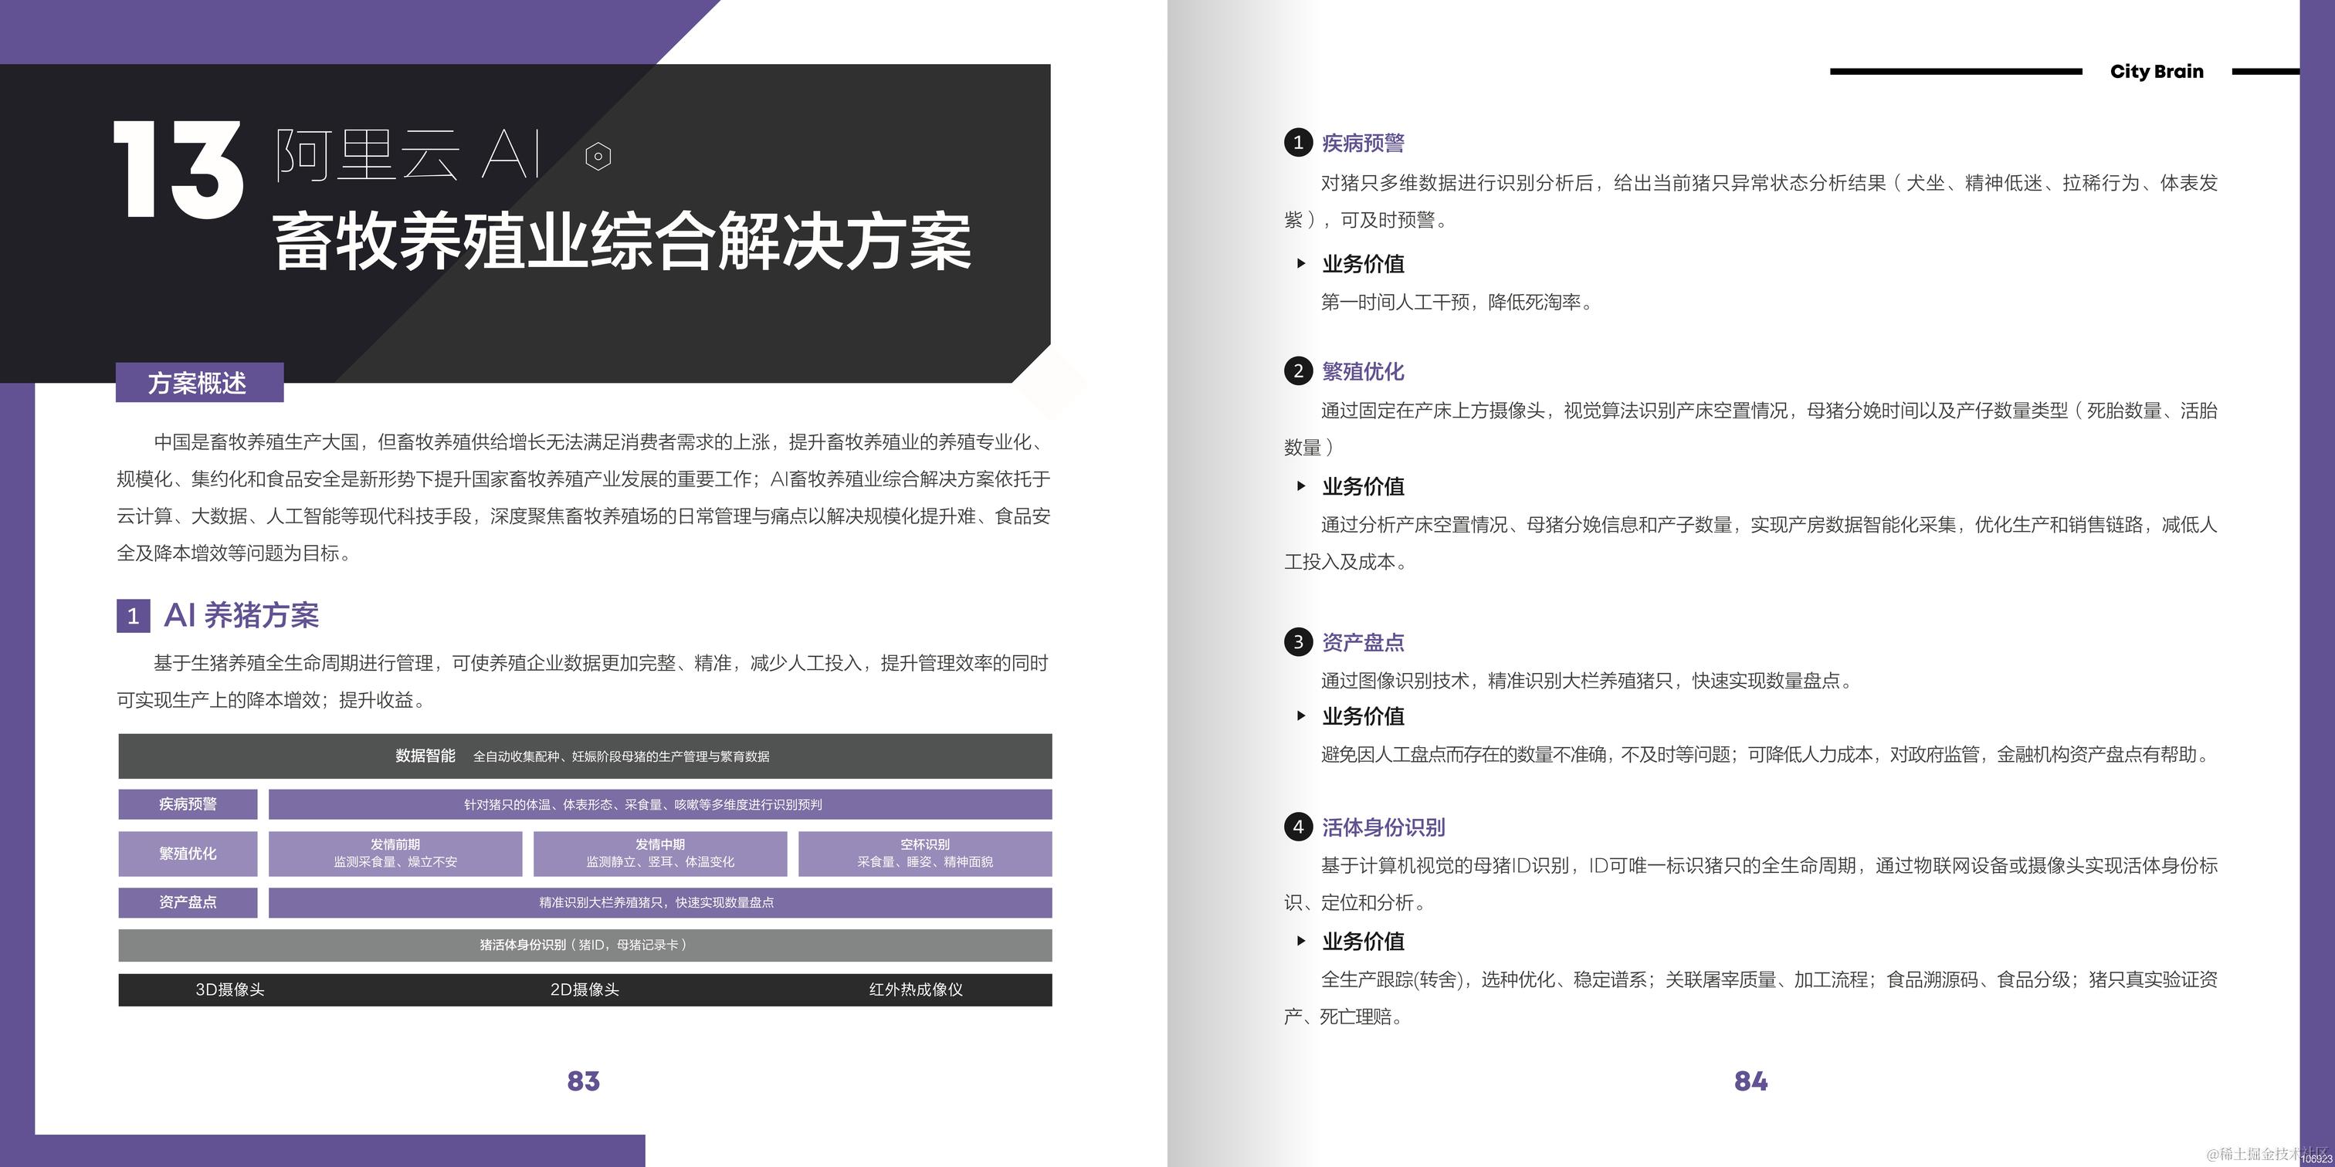Click the purple square number 1 badge
Viewport: 2335px width, 1167px height.
pyautogui.click(x=134, y=616)
